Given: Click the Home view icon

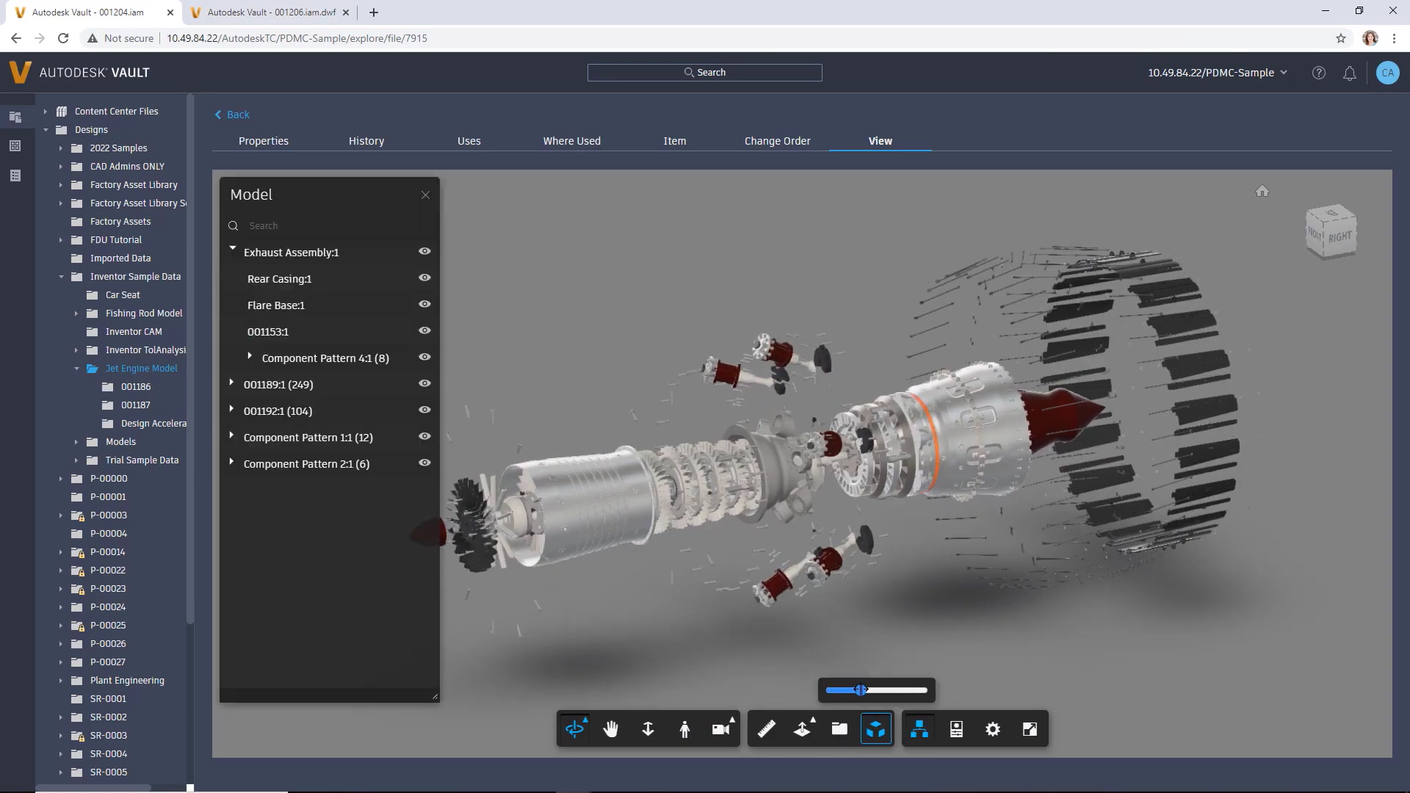Looking at the screenshot, I should click(x=1262, y=191).
